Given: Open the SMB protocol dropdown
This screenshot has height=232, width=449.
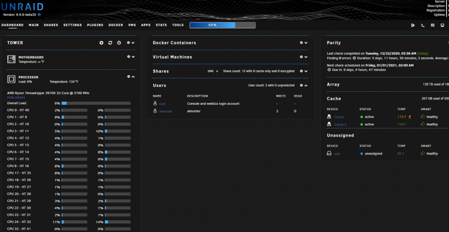Looking at the screenshot, I should point(213,71).
